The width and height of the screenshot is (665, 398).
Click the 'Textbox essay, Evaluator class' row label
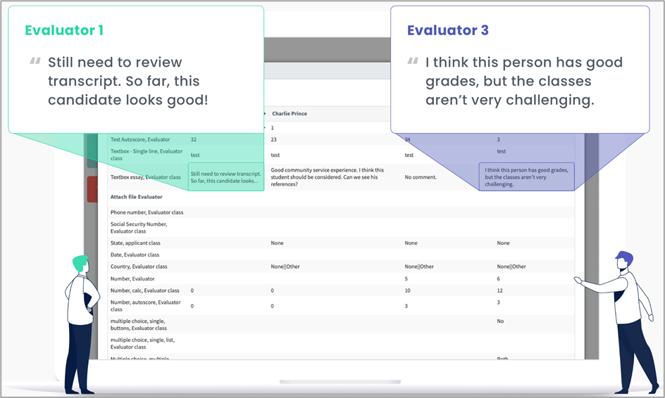[x=147, y=177]
